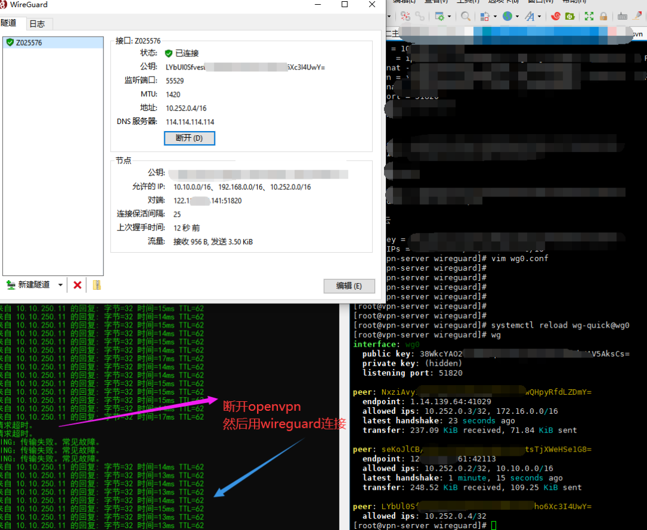This screenshot has height=530, width=647.
Task: Click the color scheme squares icon in Xshell
Action: [485, 16]
